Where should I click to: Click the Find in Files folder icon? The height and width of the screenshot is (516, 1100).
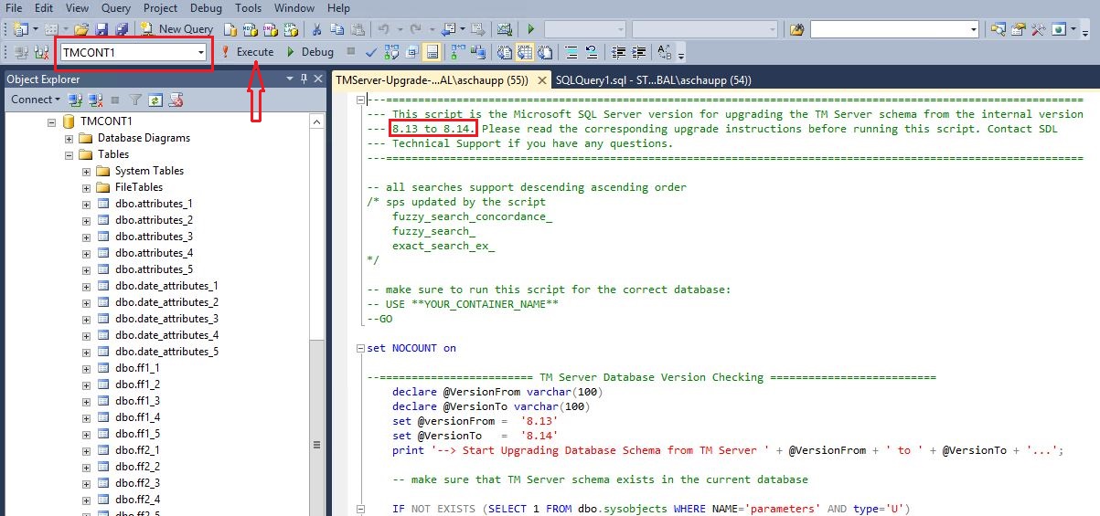coord(796,29)
